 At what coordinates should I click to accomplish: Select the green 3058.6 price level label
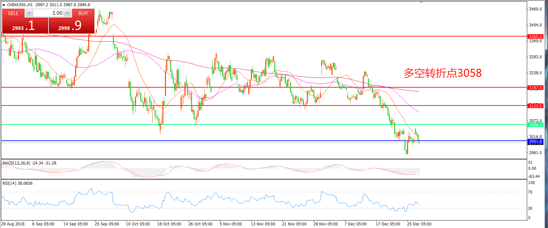click(535, 125)
